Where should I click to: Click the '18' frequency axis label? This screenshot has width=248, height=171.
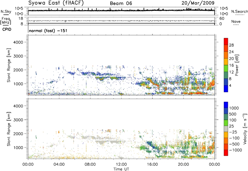pos(21,19)
